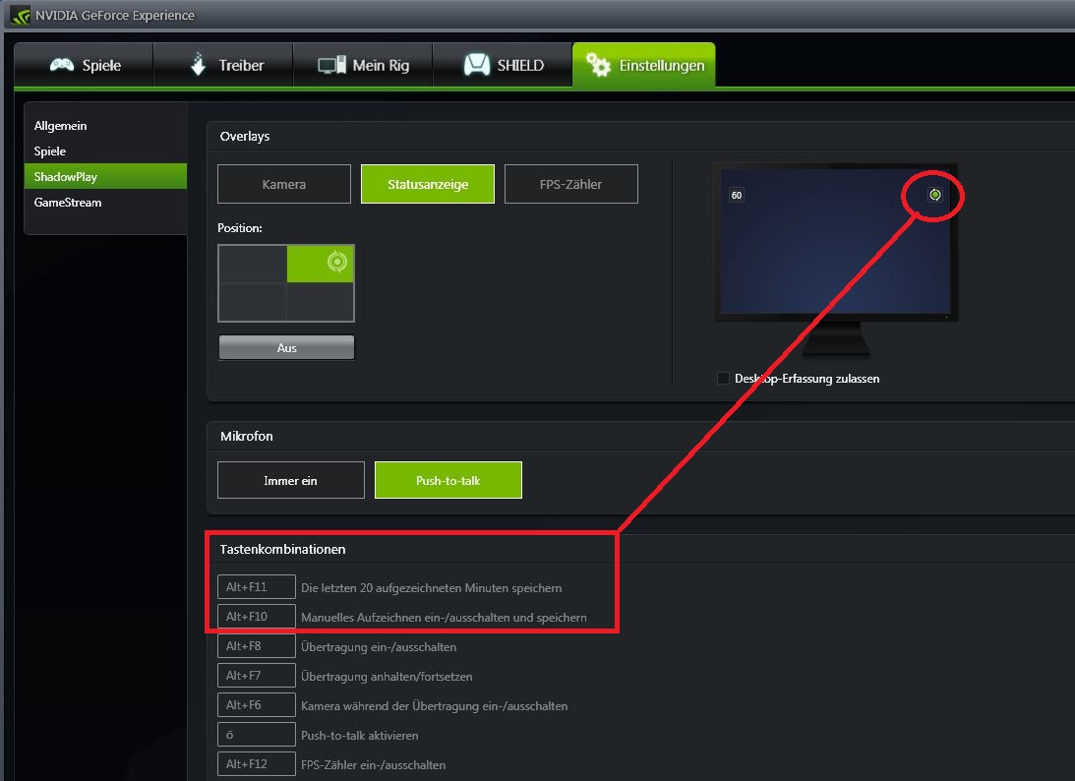Open GameStream settings in the sidebar
The width and height of the screenshot is (1075, 781).
105,203
